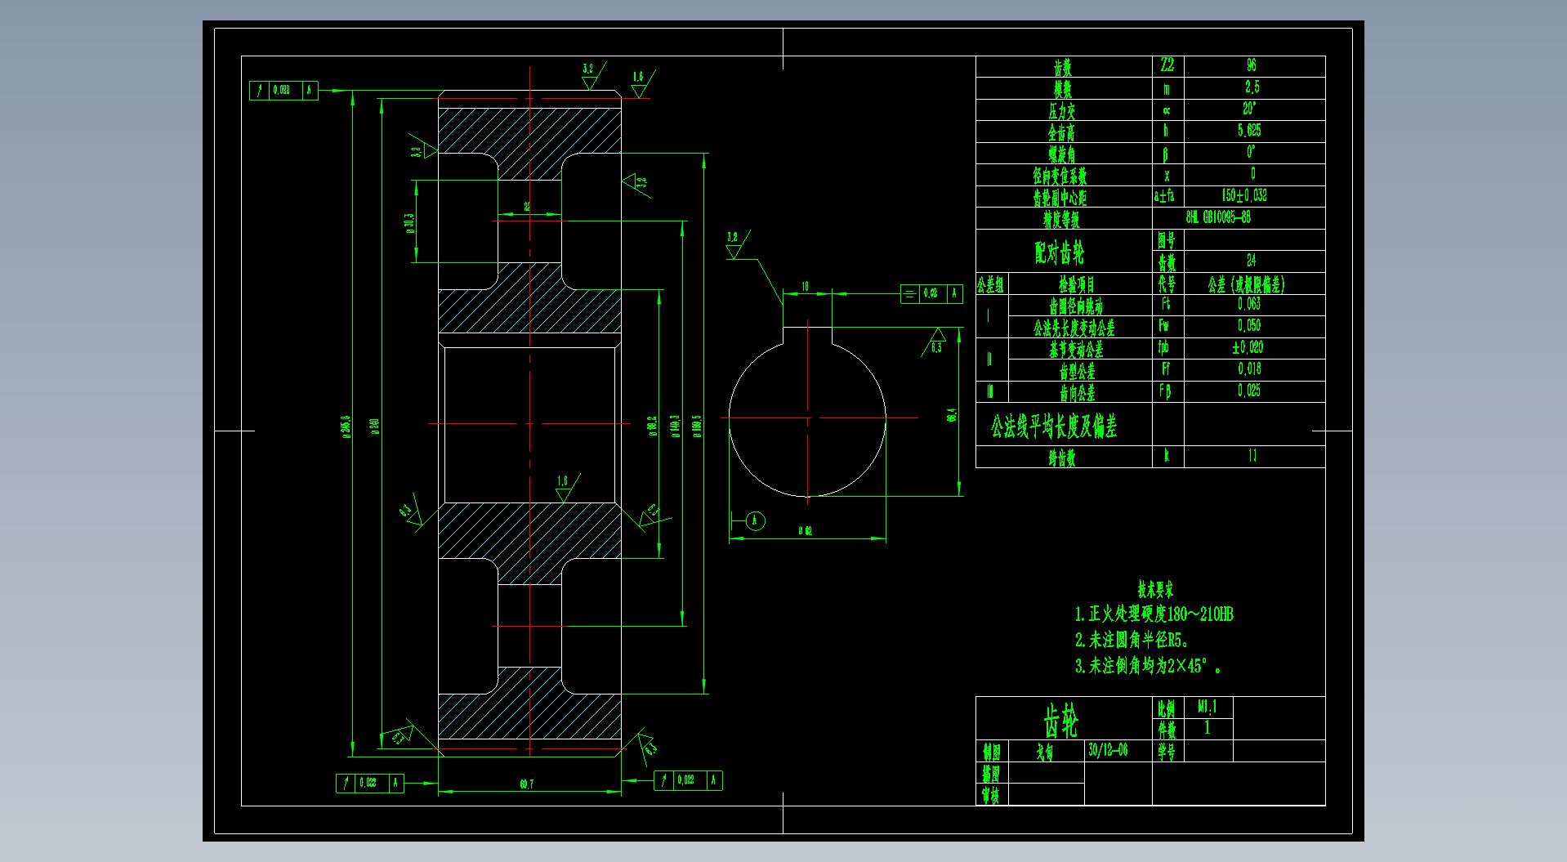Viewport: 1567px width, 862px height.
Task: Click the lower-right '0.022 A' runout tolerance frame
Action: pyautogui.click(x=688, y=780)
